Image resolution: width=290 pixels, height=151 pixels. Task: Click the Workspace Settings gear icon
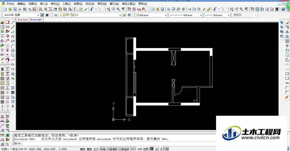[x=42, y=15]
